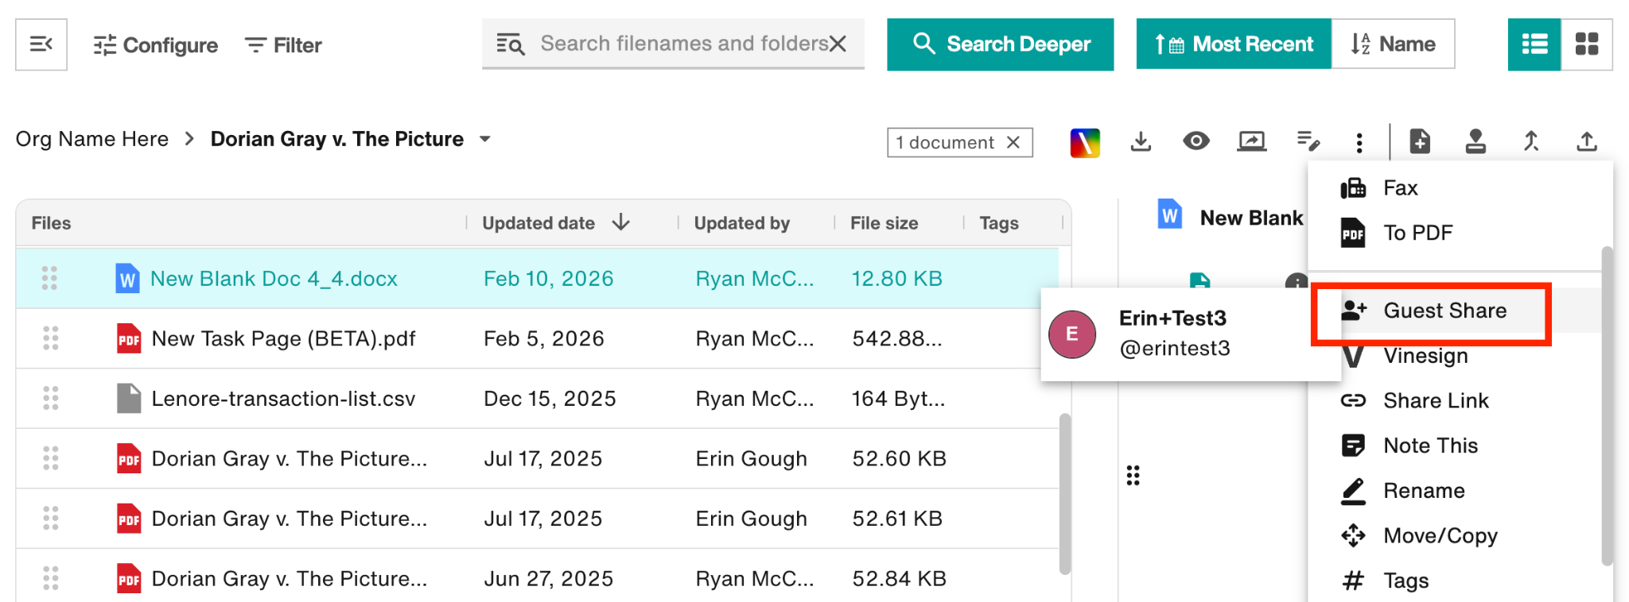Clear the 1 document selection chip
Screen dimensions: 1629x602
(1013, 142)
